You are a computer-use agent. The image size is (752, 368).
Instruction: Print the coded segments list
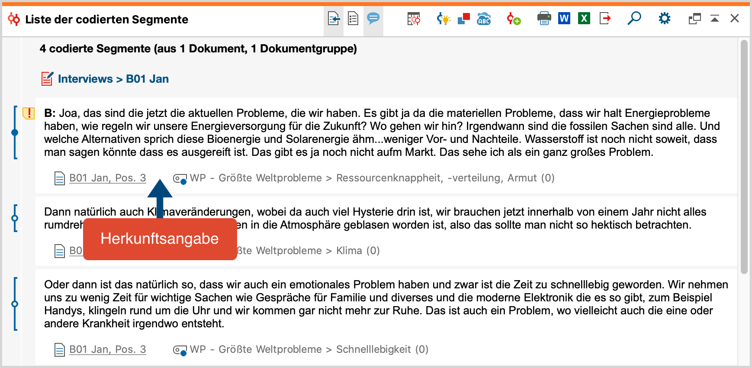pyautogui.click(x=544, y=19)
